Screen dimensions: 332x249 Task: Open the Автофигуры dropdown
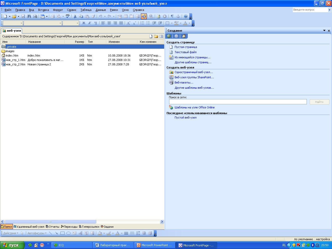[37, 233]
